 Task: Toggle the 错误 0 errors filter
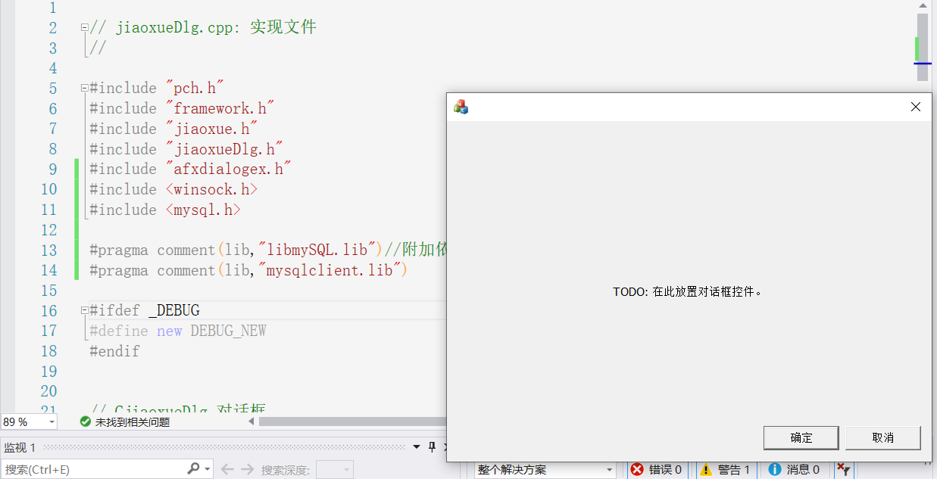click(657, 469)
